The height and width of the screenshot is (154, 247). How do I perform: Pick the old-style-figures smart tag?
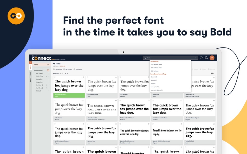point(157,90)
